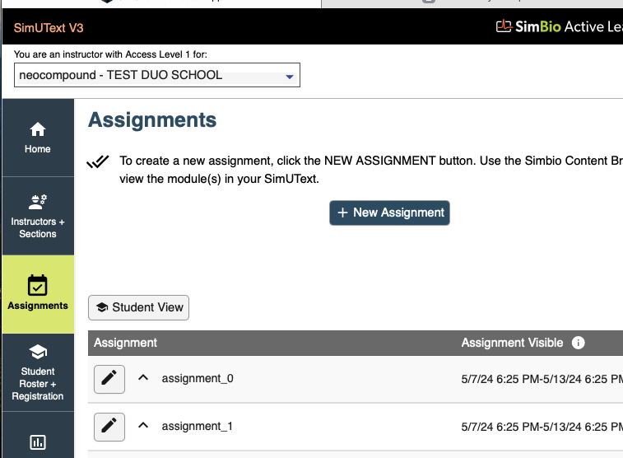The height and width of the screenshot is (458, 623).
Task: Open Student Roster + Registration
Action: click(38, 372)
